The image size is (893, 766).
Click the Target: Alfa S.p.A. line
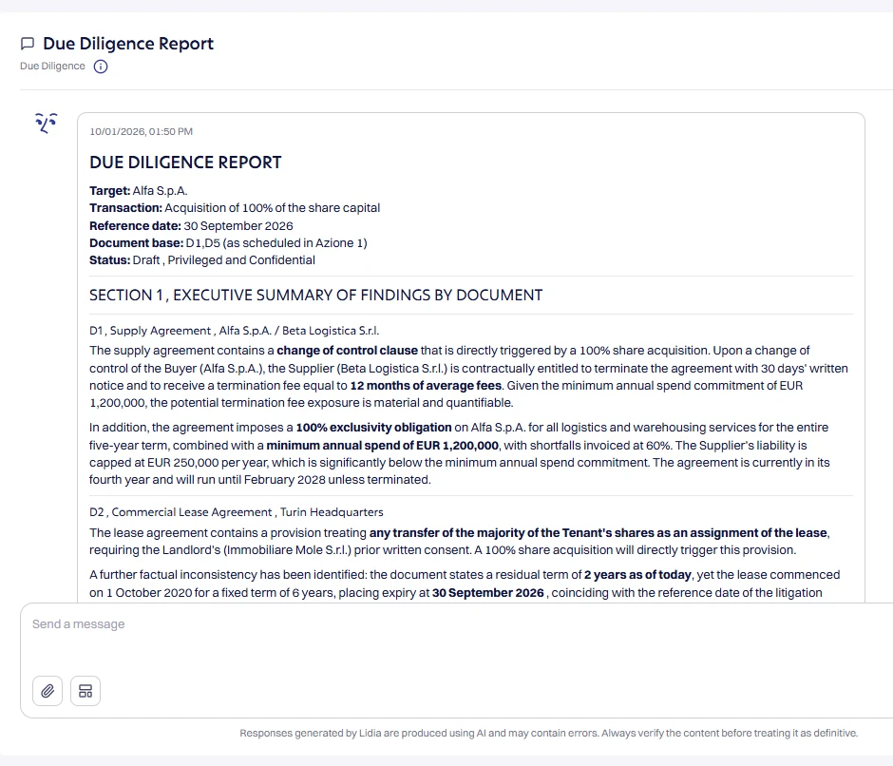click(139, 191)
